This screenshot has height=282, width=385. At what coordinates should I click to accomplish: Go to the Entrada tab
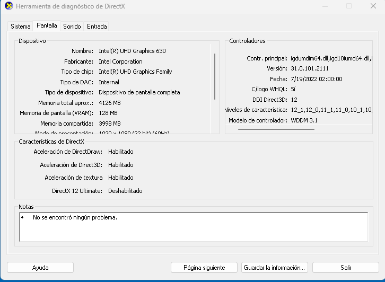tap(97, 27)
